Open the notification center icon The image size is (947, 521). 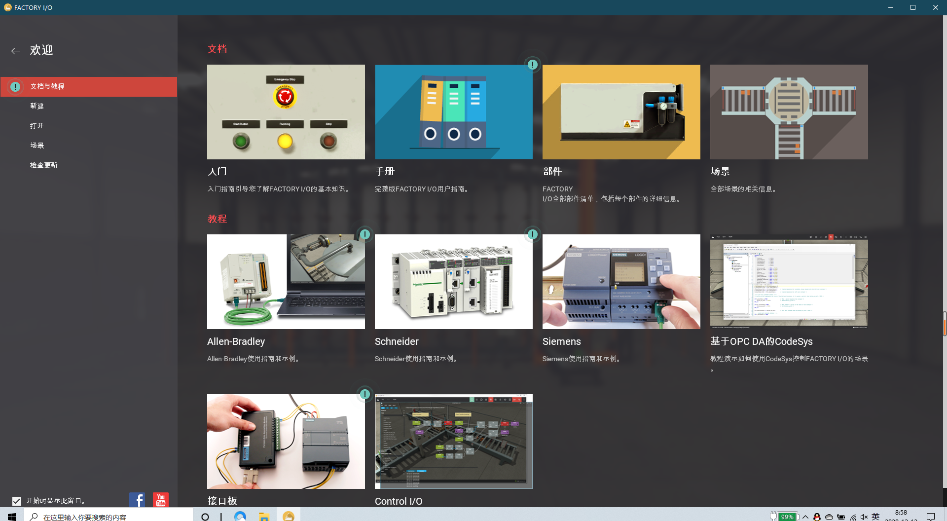coord(931,517)
